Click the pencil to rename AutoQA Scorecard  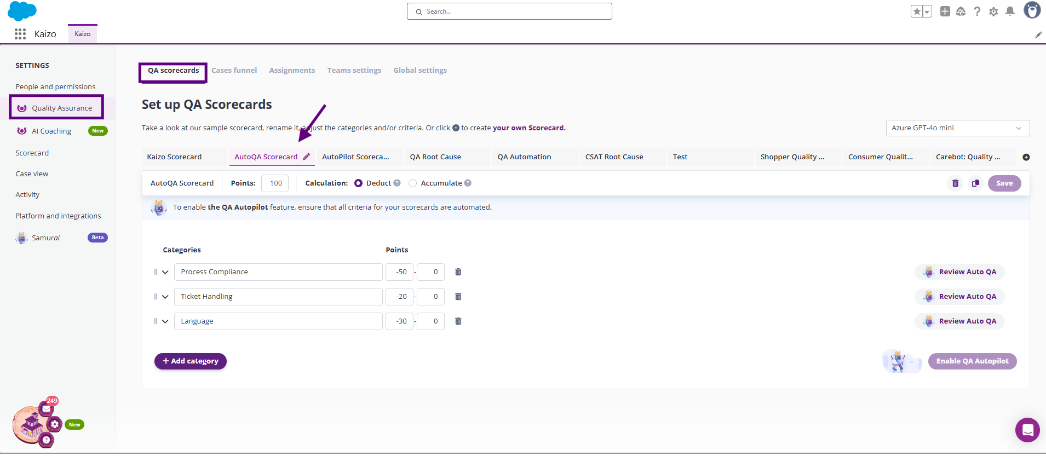pyautogui.click(x=306, y=157)
